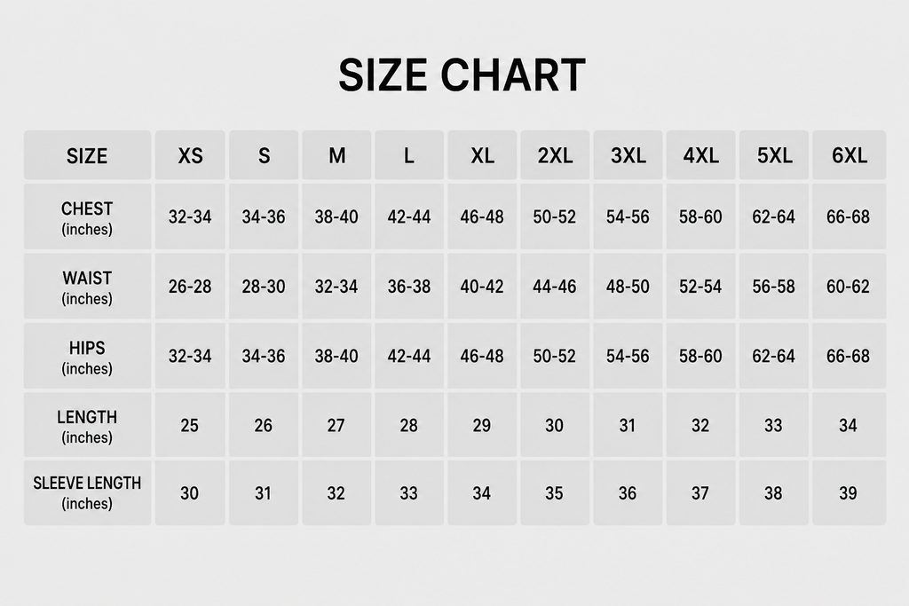
Task: Select the 3XL column header
Action: (x=628, y=154)
